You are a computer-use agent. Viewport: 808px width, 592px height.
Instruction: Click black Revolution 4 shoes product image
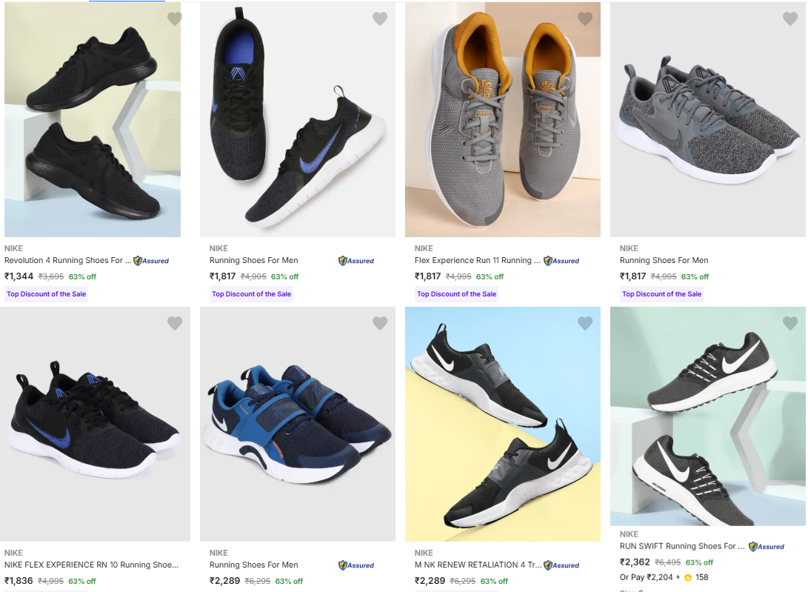click(93, 120)
